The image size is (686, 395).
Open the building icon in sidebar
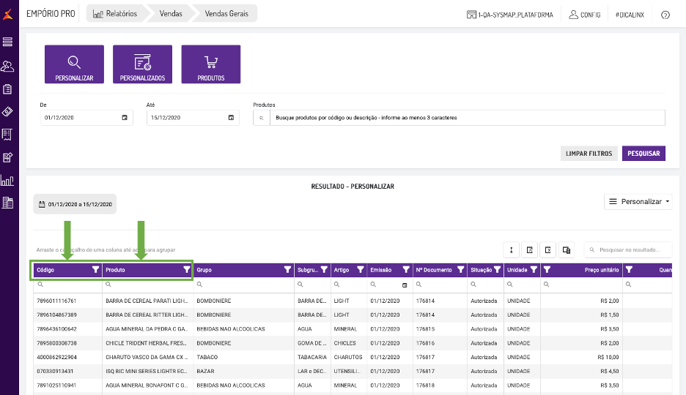(7, 203)
